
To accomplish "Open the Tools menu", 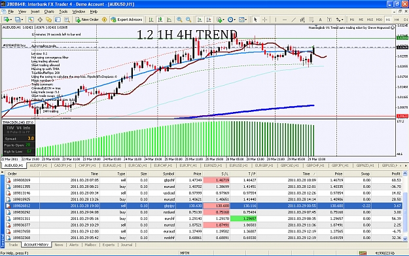I will pyautogui.click(x=63, y=12).
